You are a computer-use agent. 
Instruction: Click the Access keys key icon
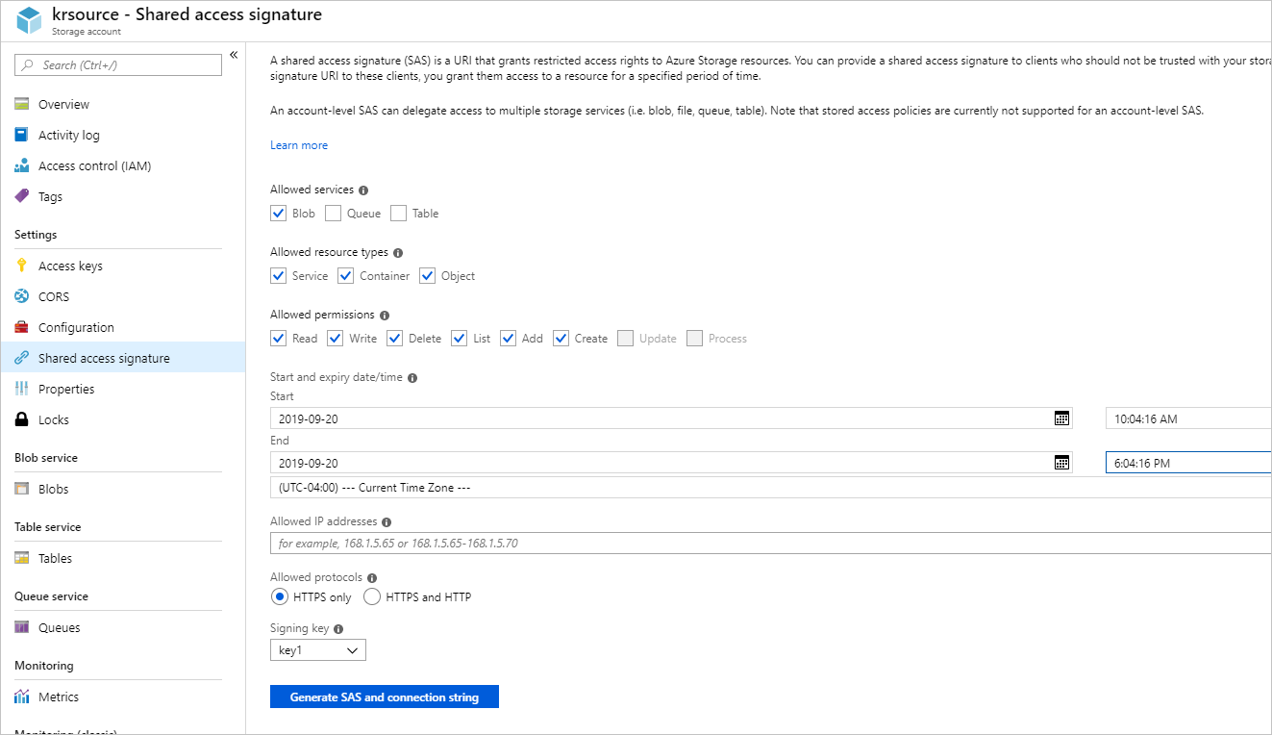(21, 265)
